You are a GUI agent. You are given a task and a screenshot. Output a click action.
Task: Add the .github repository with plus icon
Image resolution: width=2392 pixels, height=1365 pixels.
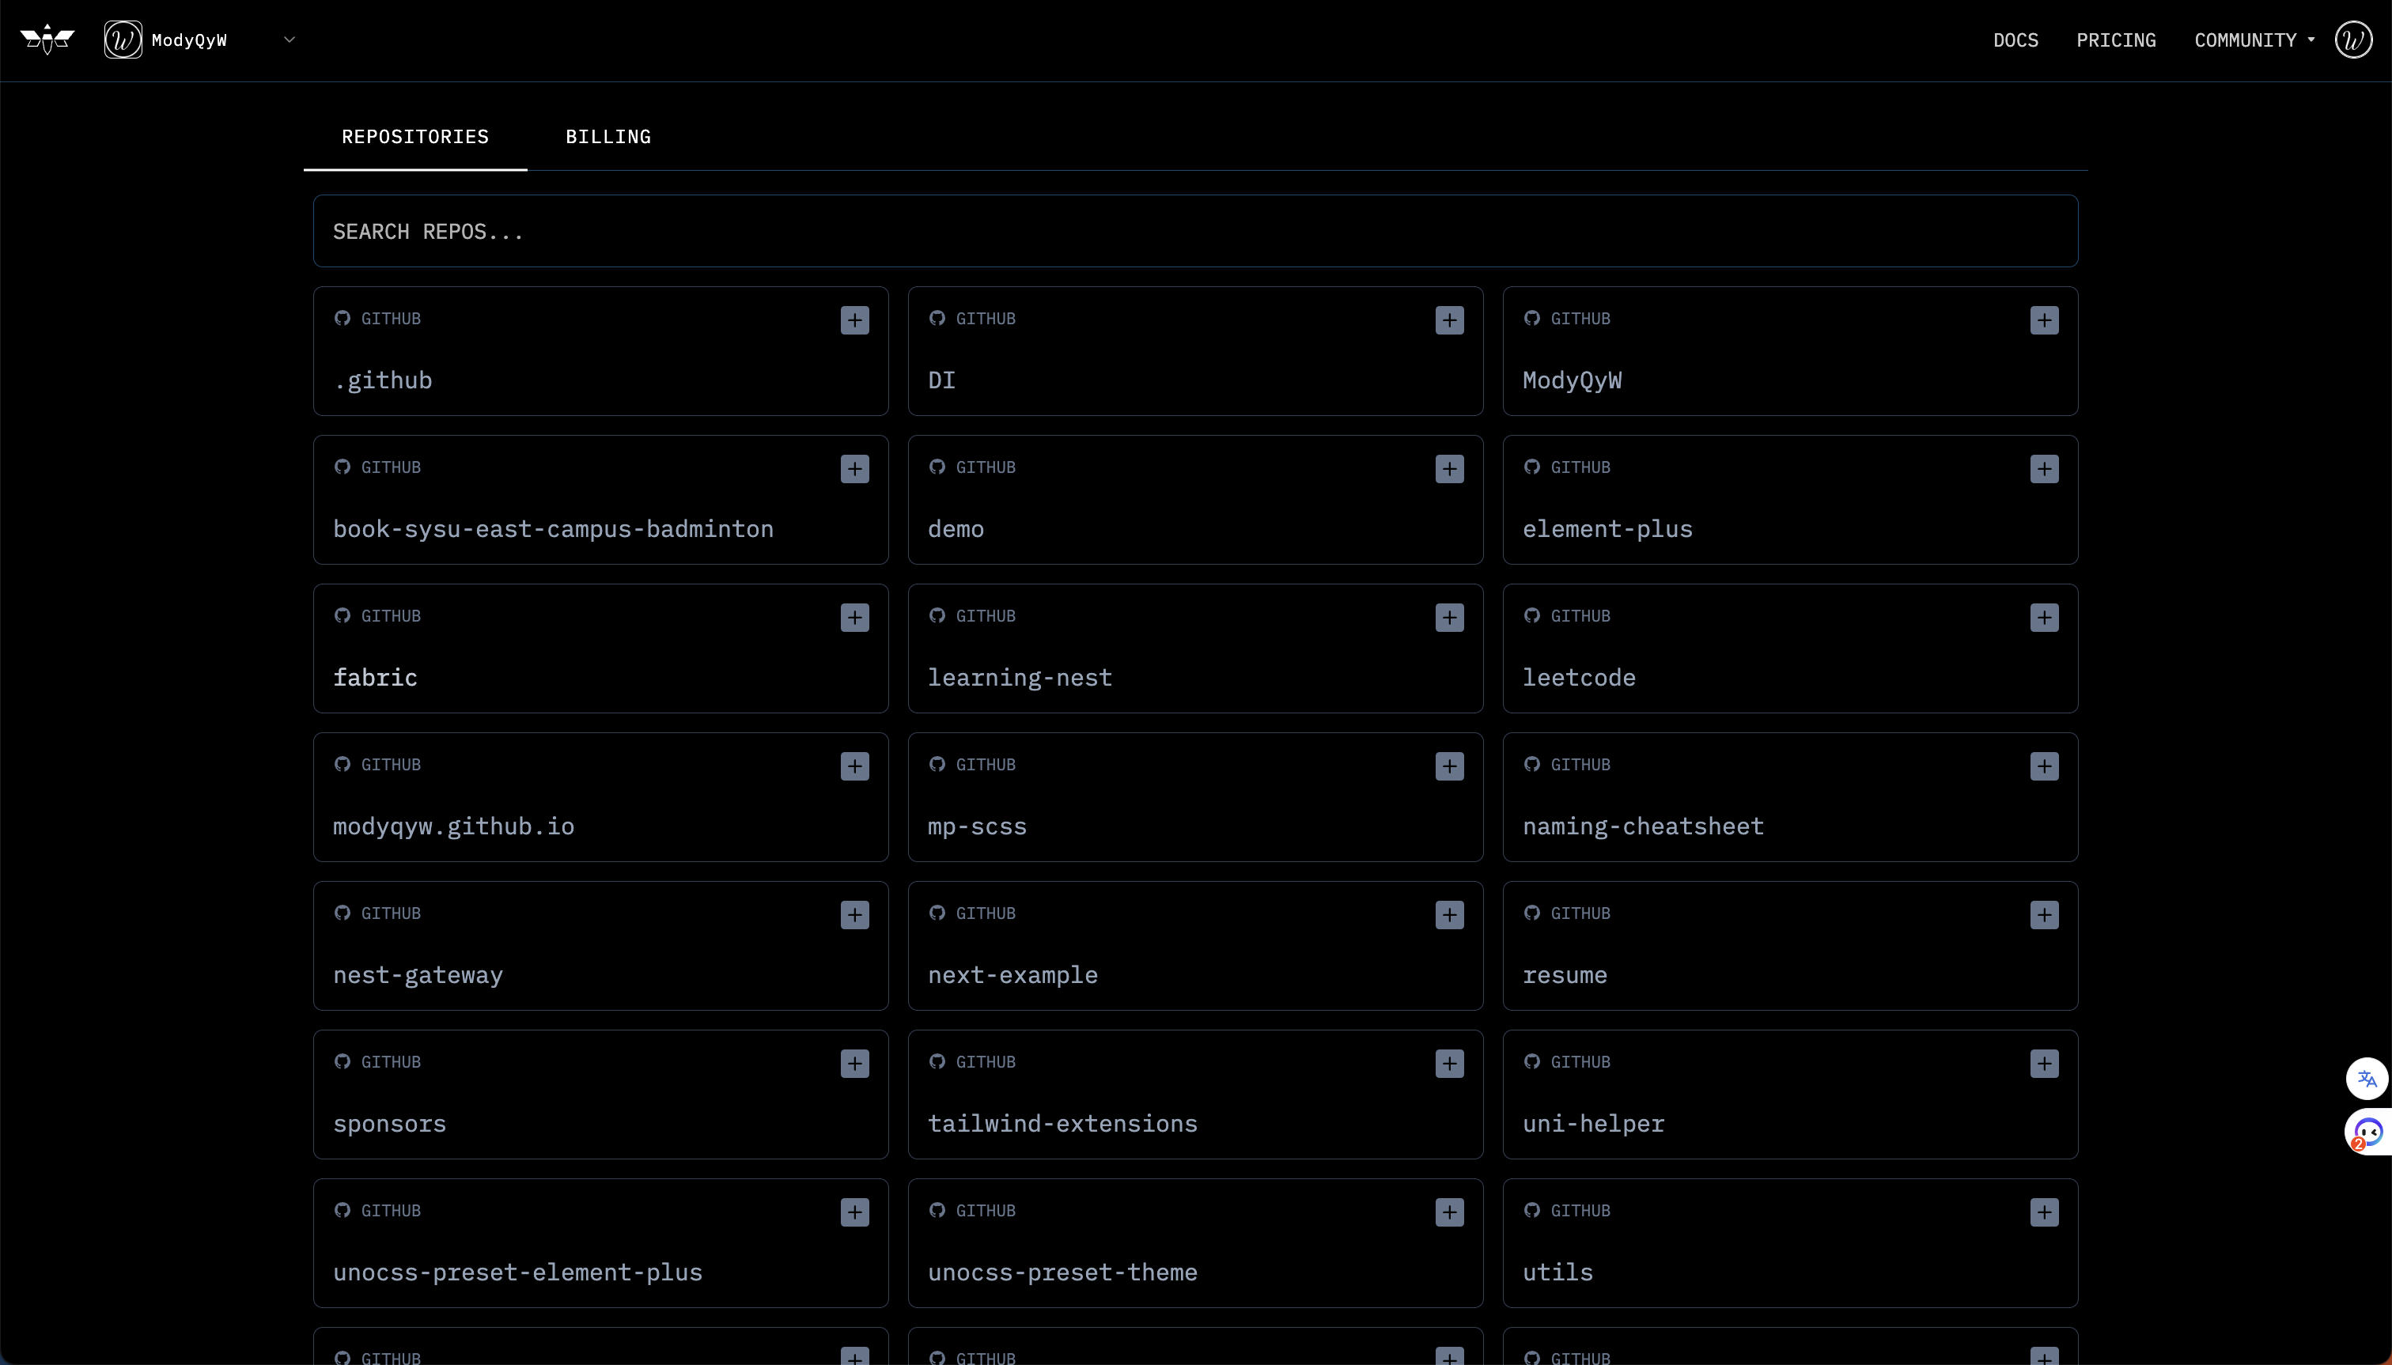point(854,320)
